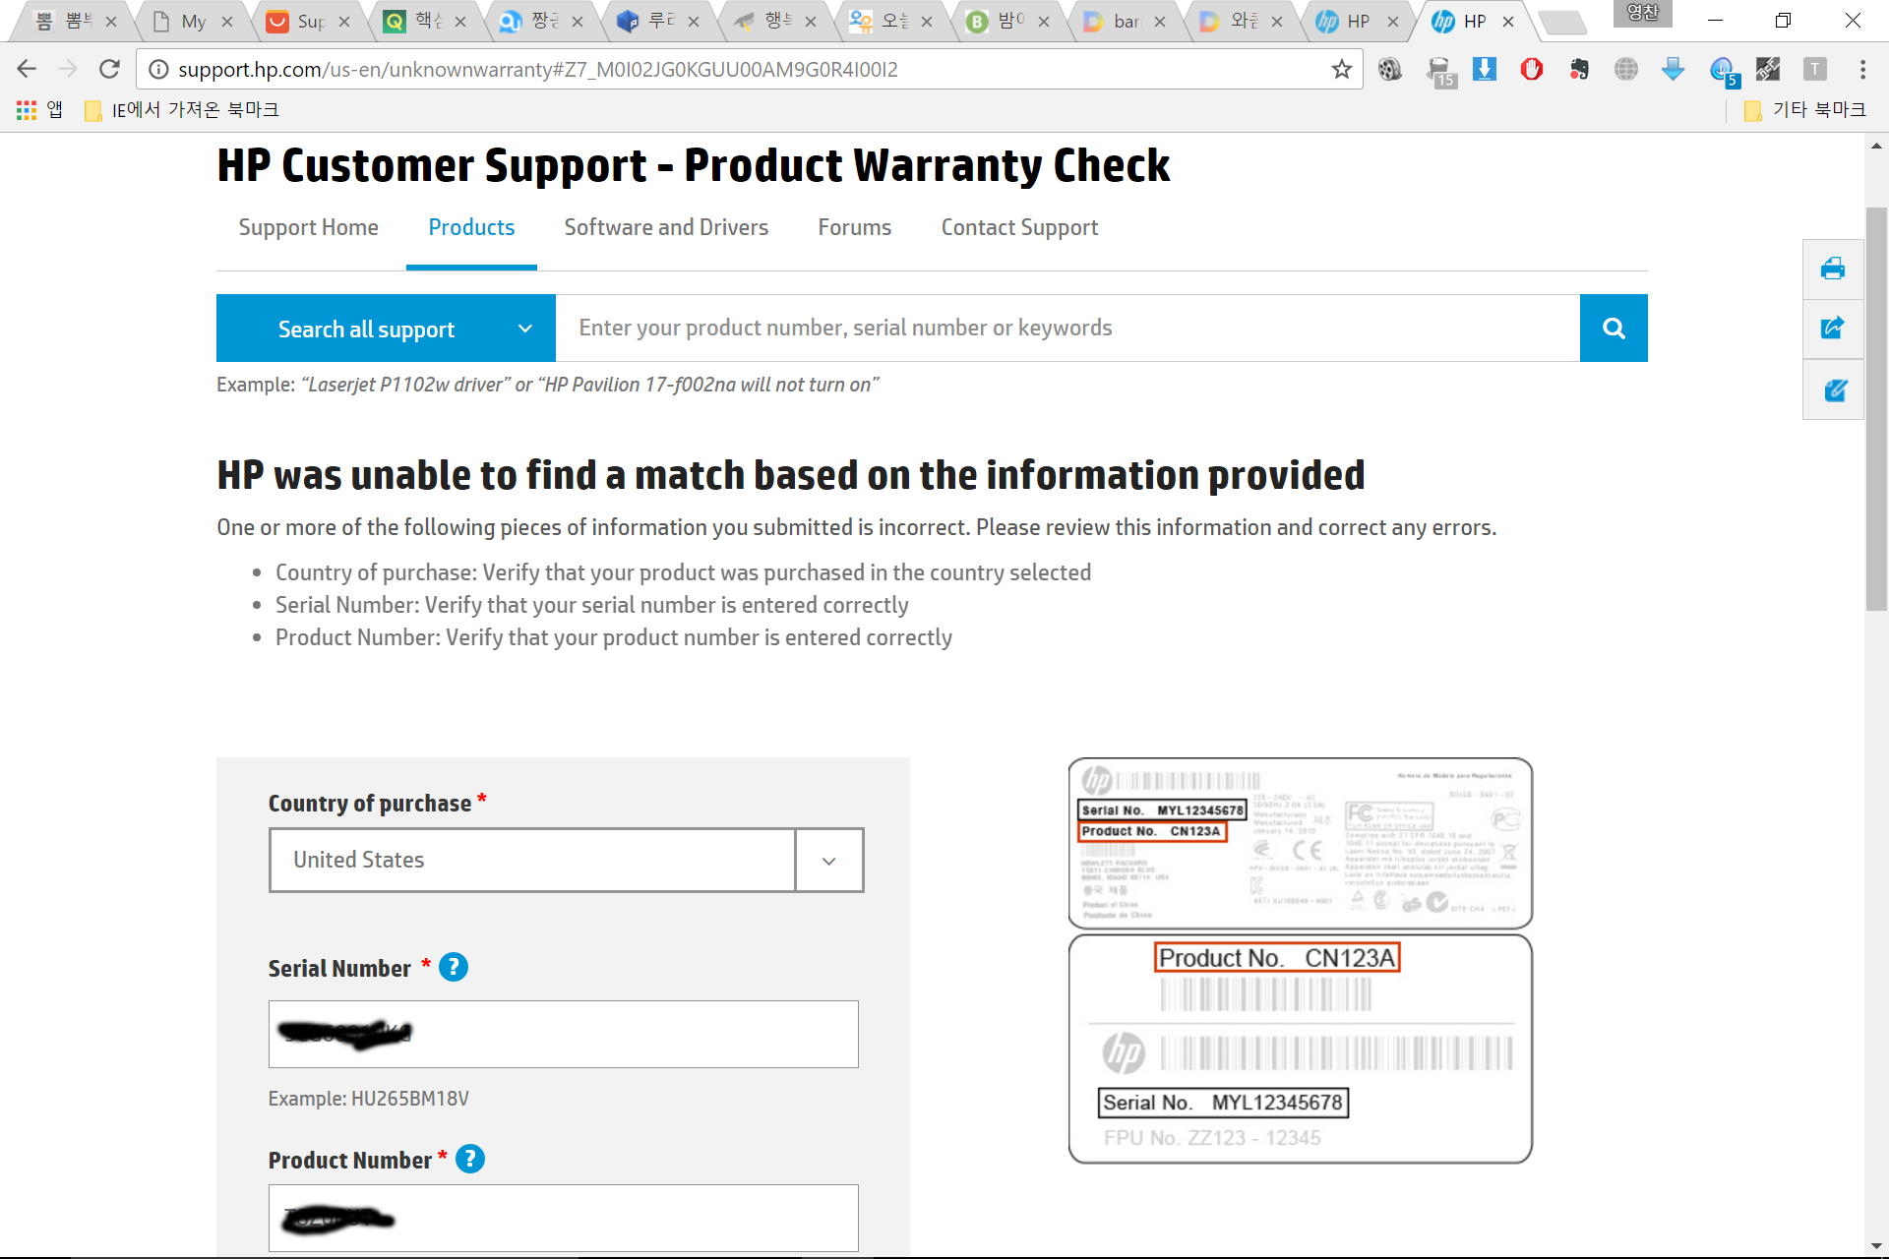Open the Forums link

pyautogui.click(x=854, y=228)
